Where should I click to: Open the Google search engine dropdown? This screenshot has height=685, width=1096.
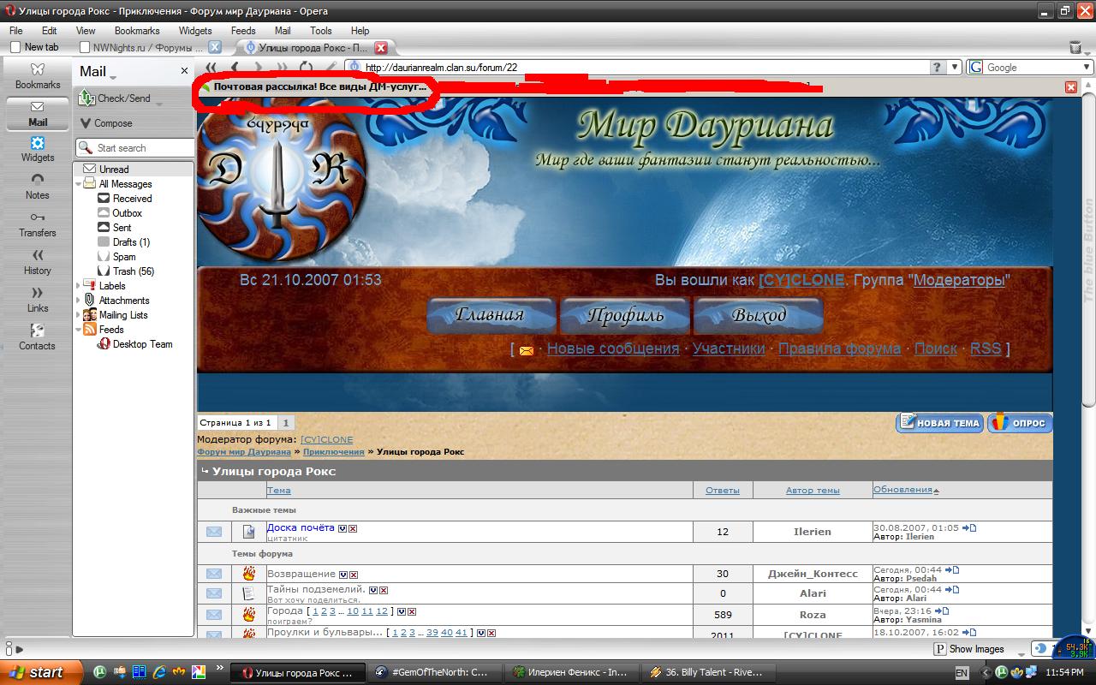click(x=1086, y=67)
